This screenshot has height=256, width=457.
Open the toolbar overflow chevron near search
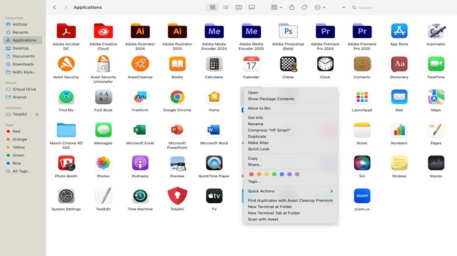point(343,8)
